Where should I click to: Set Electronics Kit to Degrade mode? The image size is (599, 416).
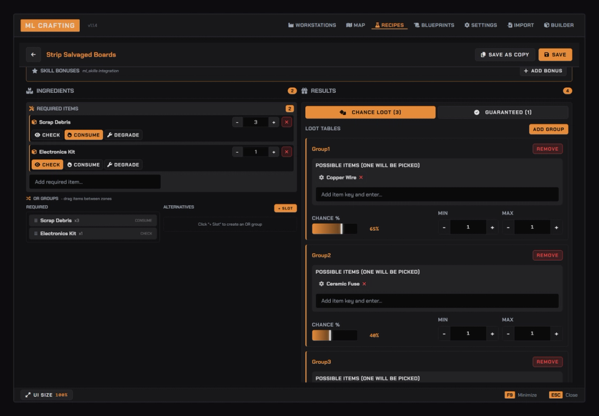[124, 165]
